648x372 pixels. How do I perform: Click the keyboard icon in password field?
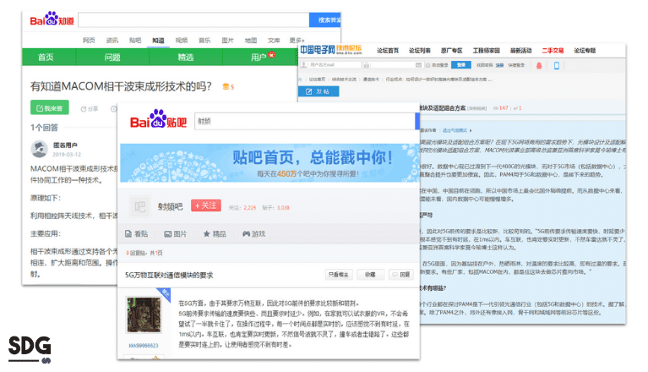pyautogui.click(x=418, y=65)
